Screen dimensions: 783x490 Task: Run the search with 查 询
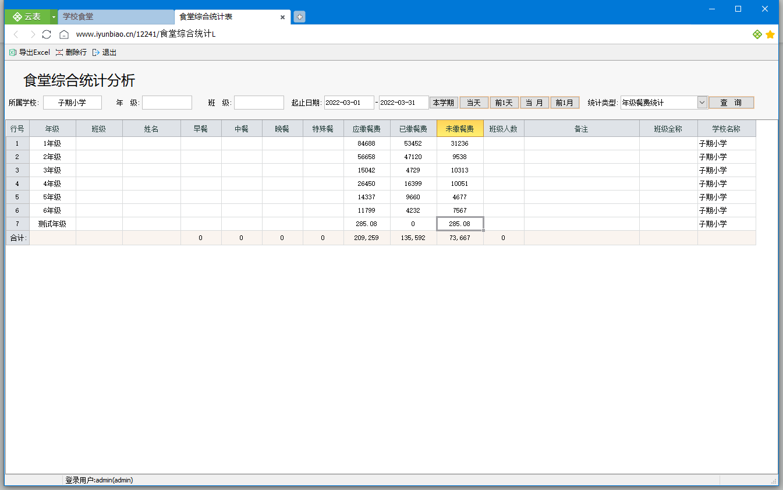pyautogui.click(x=731, y=103)
